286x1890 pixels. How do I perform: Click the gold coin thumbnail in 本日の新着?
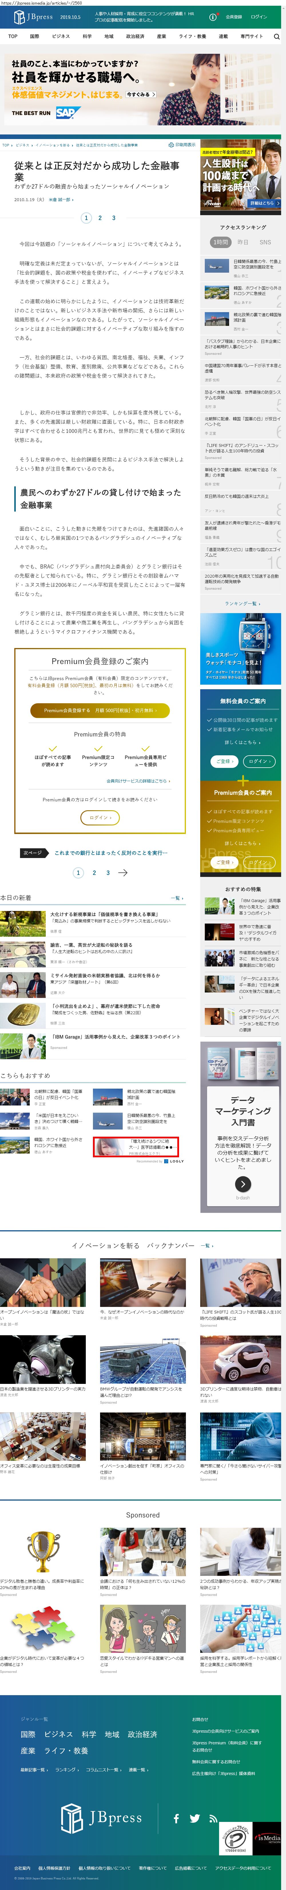coord(23,1015)
